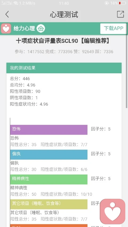Tap the Wi-Fi status icon
Viewport: 128px width, 227px height.
[x=15, y=3]
